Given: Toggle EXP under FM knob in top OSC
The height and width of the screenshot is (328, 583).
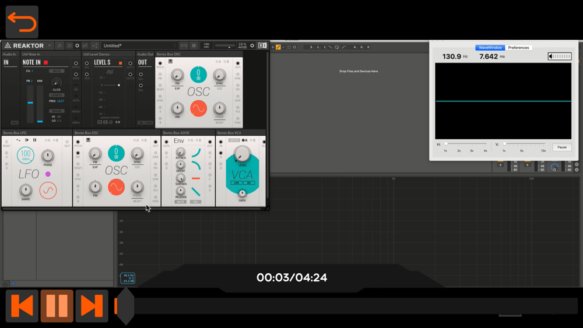Looking at the screenshot, I should pyautogui.click(x=177, y=89).
